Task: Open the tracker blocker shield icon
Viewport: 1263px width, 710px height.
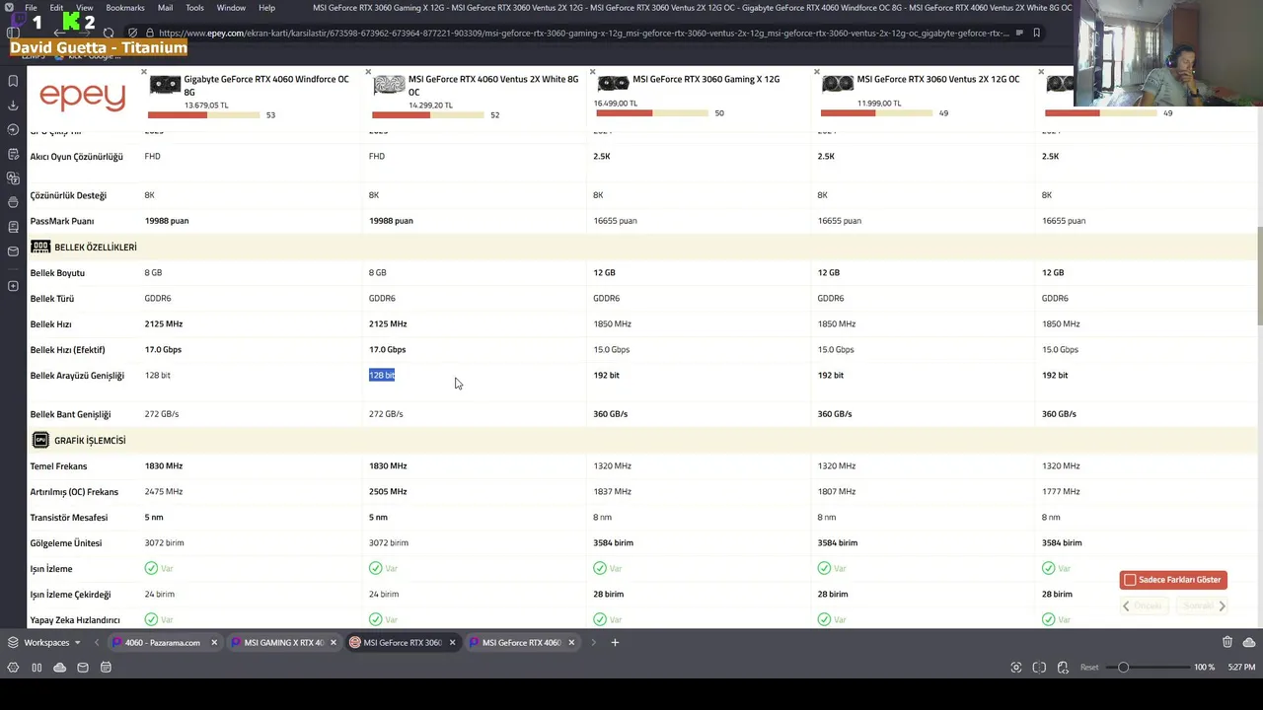Action: click(133, 33)
